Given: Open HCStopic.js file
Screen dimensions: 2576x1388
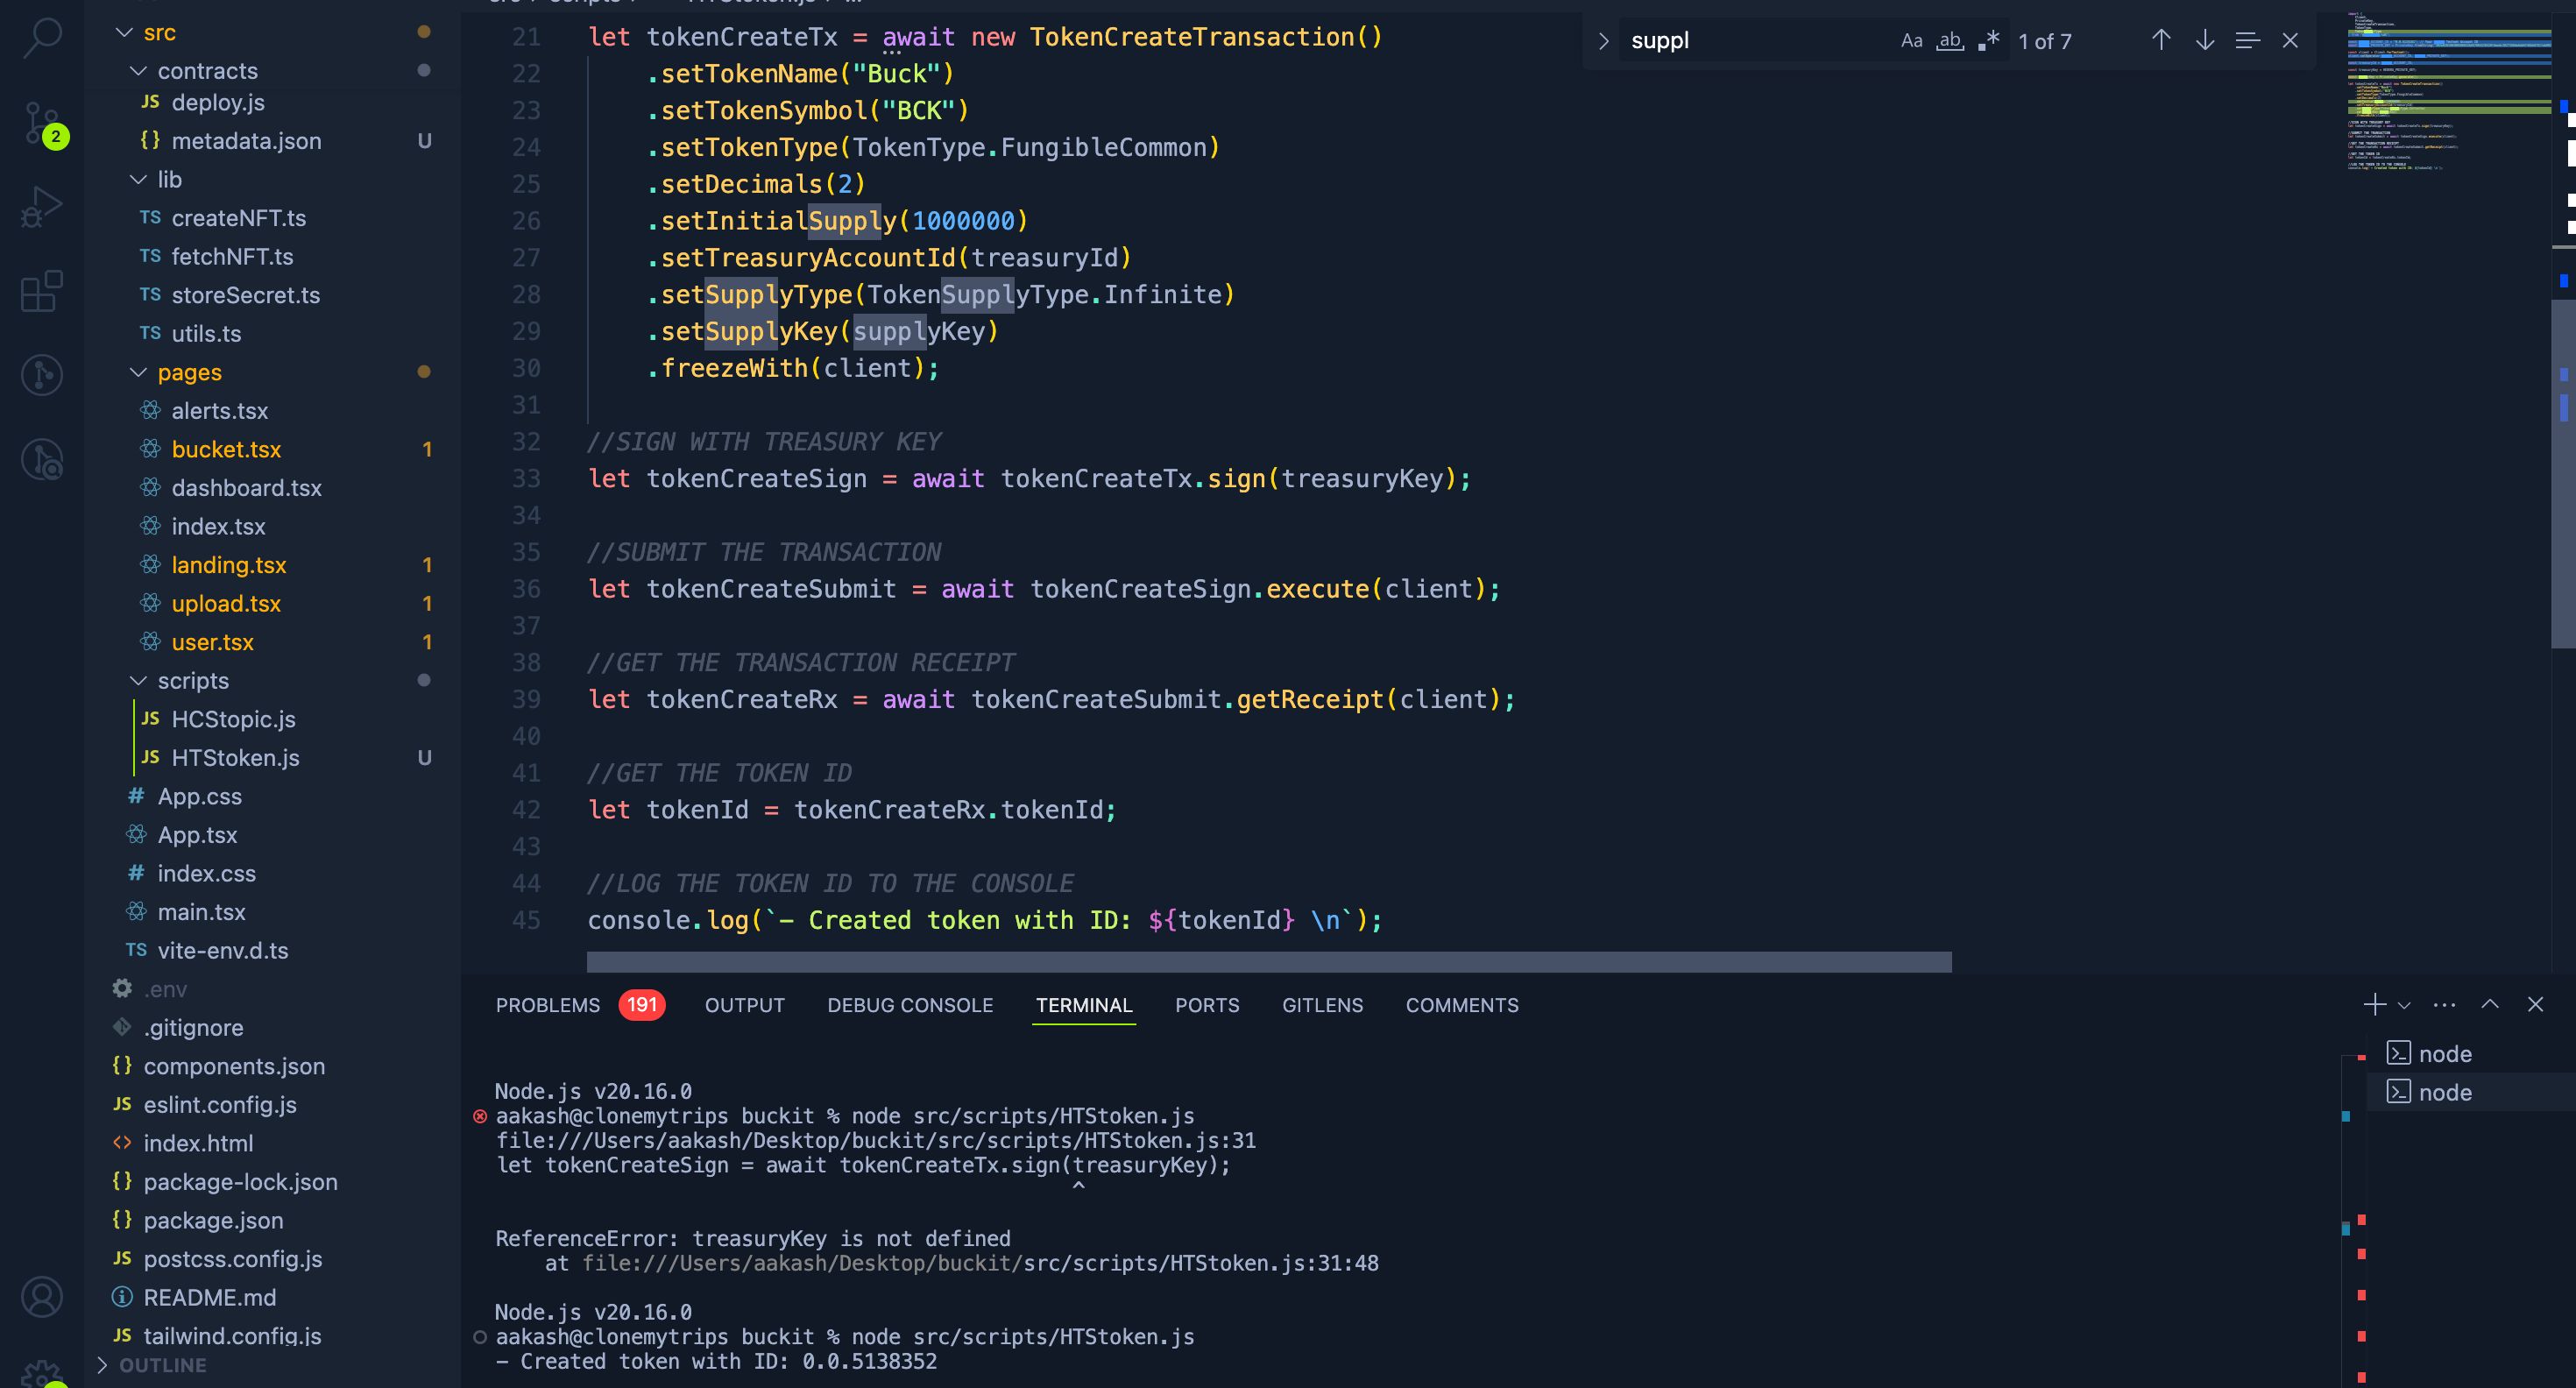Looking at the screenshot, I should (x=233, y=719).
